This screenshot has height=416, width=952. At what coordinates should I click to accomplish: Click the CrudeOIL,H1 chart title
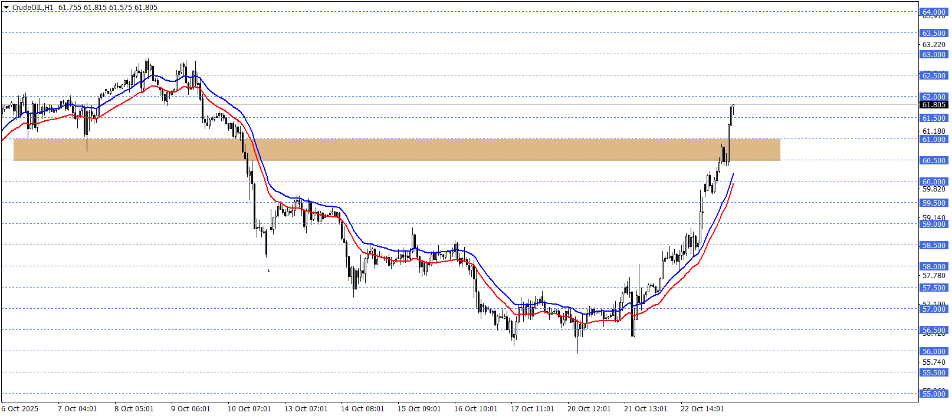[32, 8]
